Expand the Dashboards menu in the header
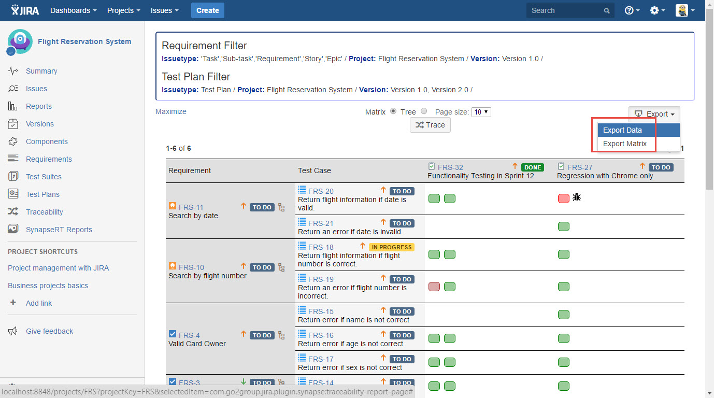 tap(73, 10)
